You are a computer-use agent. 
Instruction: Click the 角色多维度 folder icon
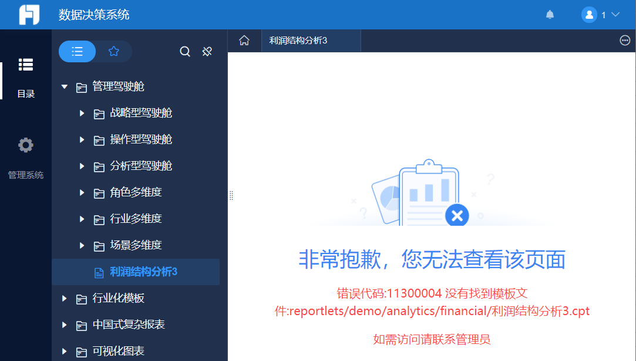click(99, 193)
